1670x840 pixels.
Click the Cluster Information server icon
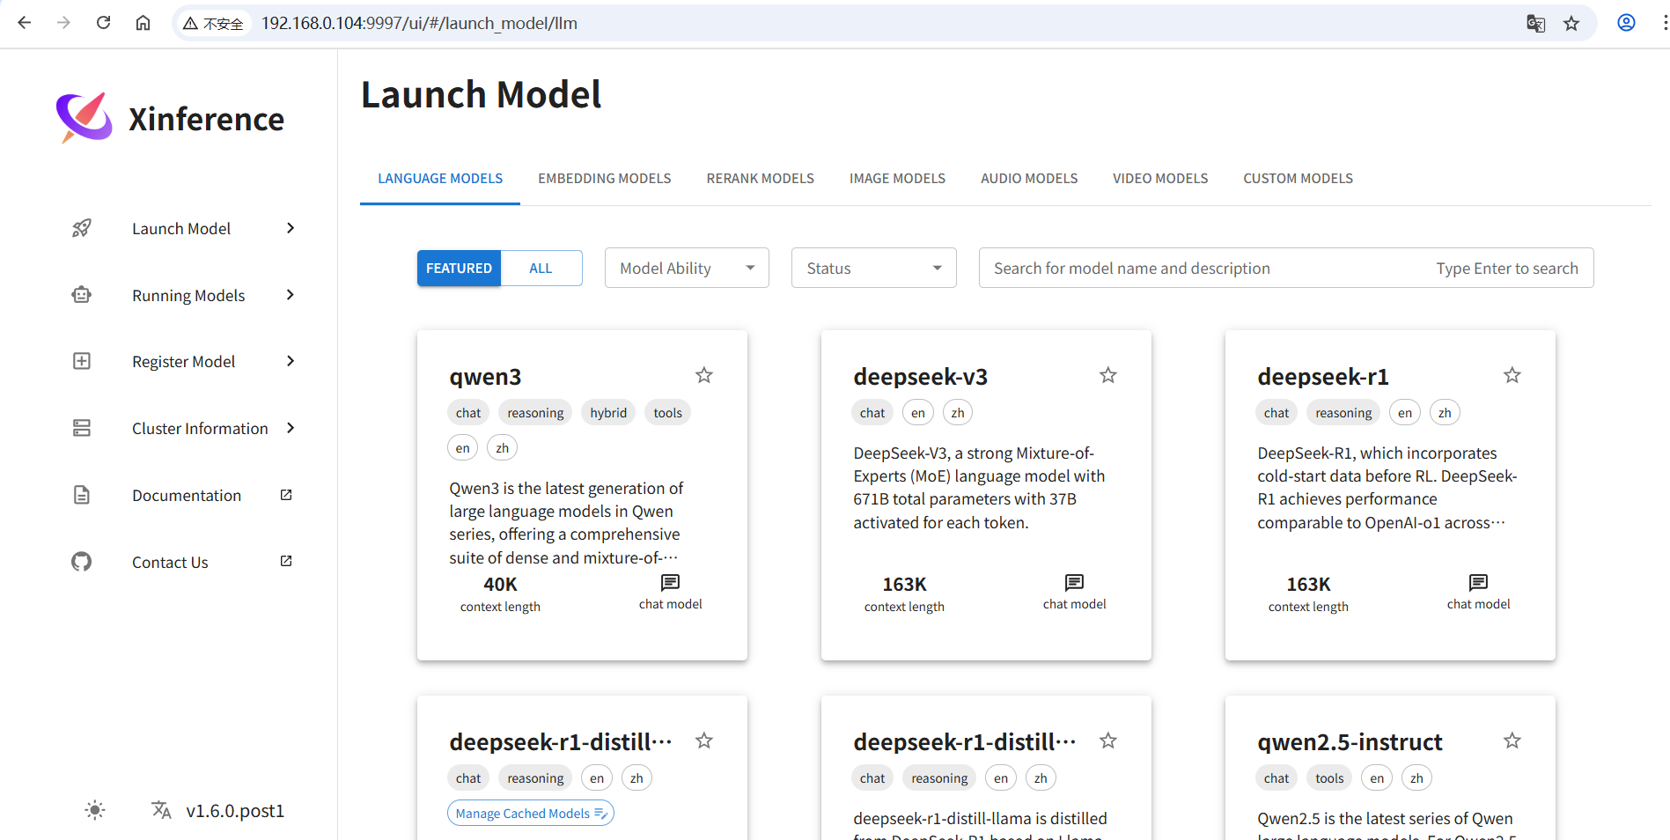82,428
